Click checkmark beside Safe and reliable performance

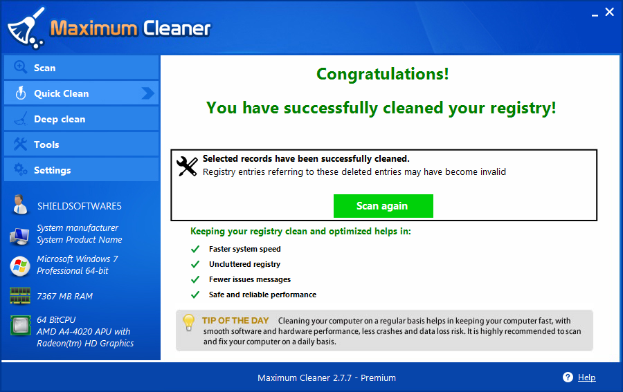[x=195, y=295]
